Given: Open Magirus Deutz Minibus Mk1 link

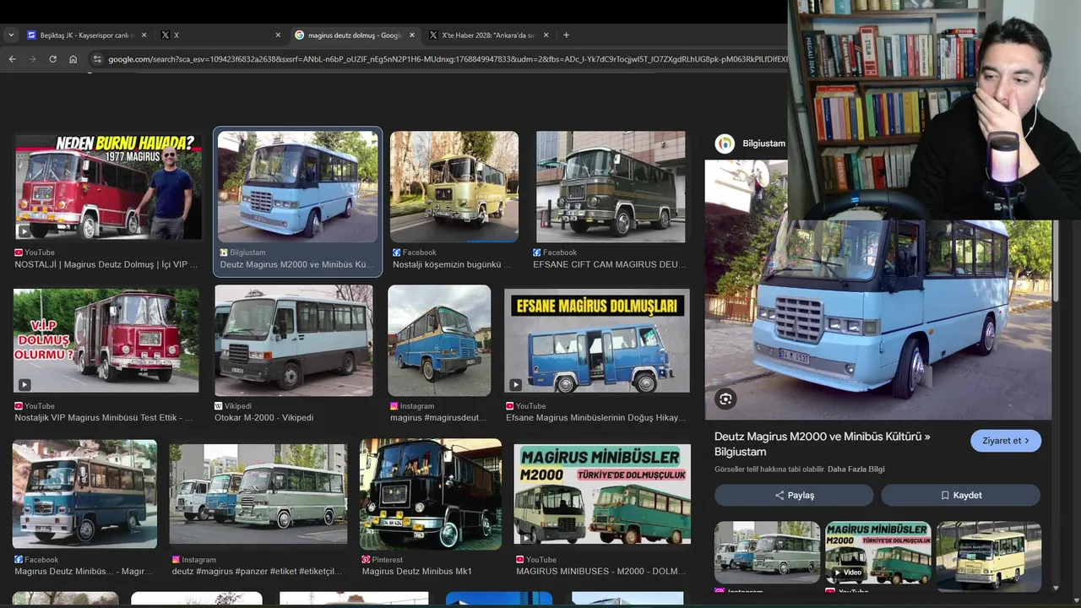Looking at the screenshot, I should tap(416, 572).
